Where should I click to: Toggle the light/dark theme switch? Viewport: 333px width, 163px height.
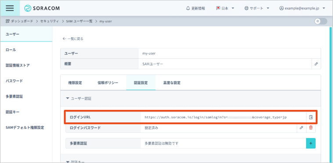click(321, 21)
